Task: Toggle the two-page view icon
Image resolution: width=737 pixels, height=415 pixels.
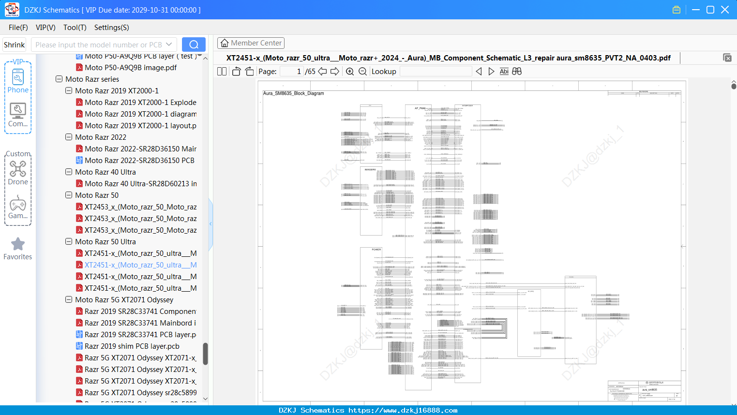Action: pyautogui.click(x=222, y=72)
